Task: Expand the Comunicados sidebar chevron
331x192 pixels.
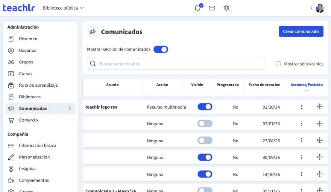Action: (70, 108)
